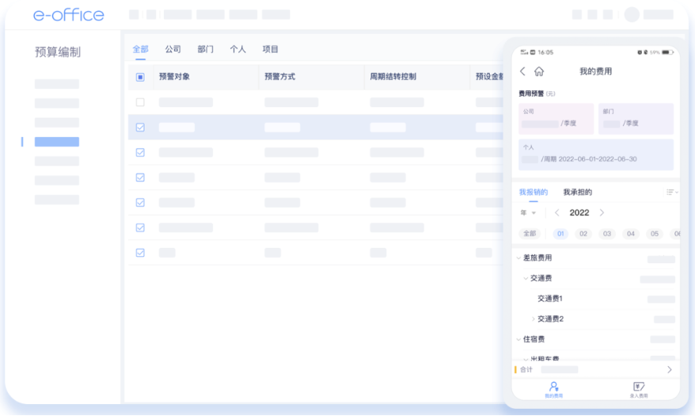Click the 预警对象 column header
This screenshot has height=416, width=695.
pos(174,77)
